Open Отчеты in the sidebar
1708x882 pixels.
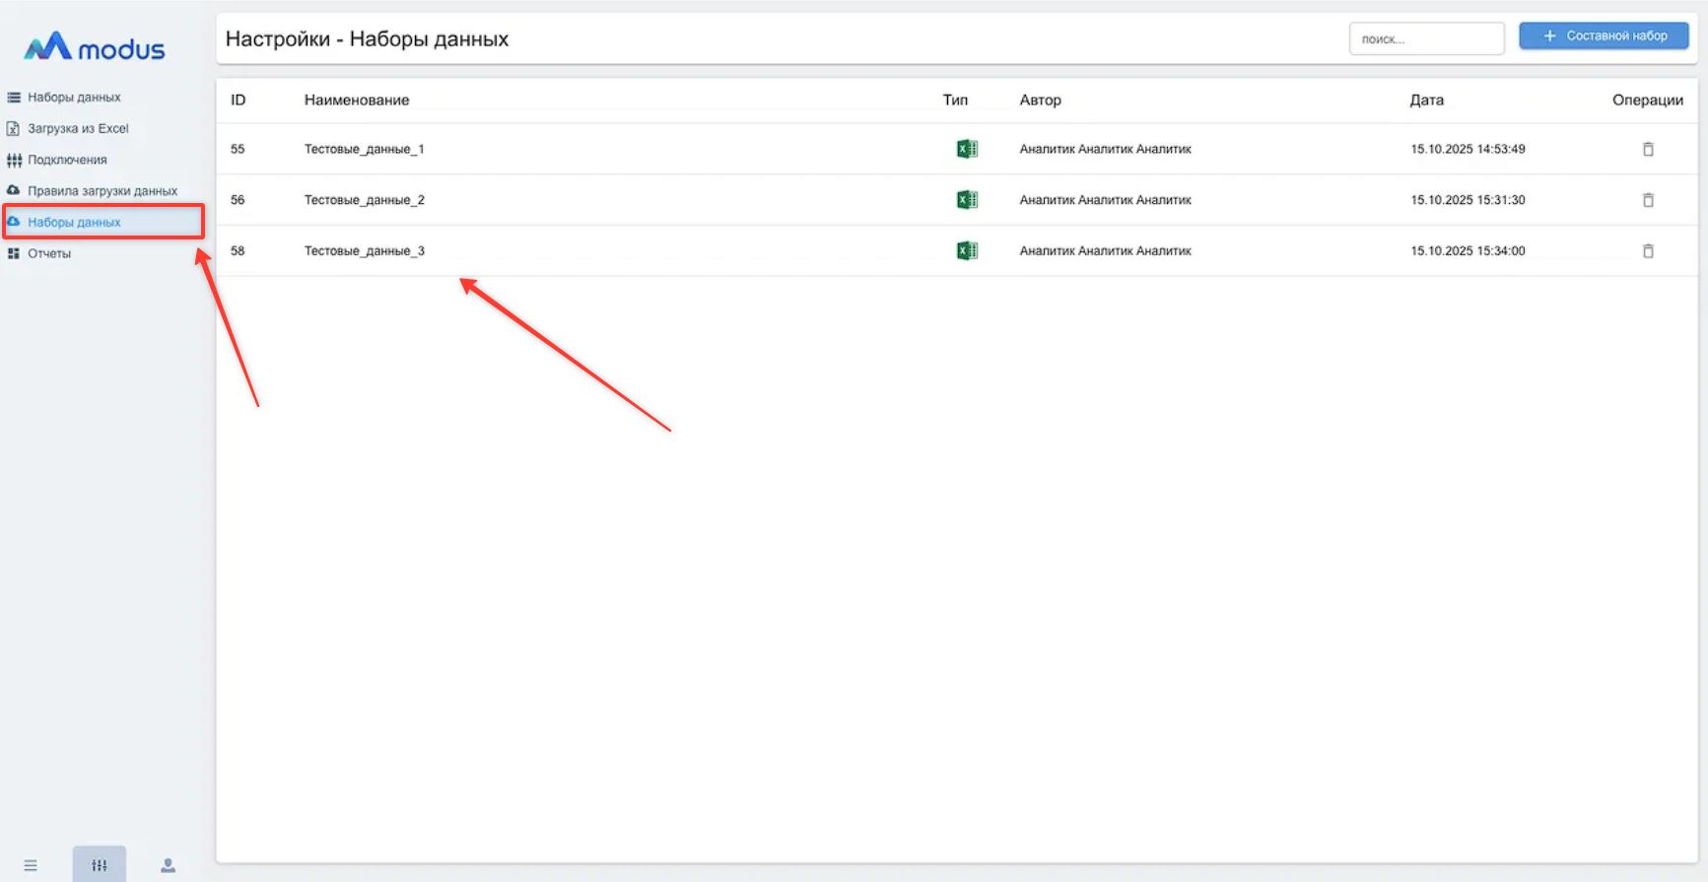click(x=49, y=253)
